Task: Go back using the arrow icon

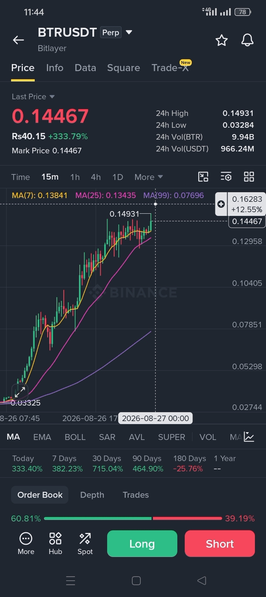Action: pyautogui.click(x=18, y=40)
